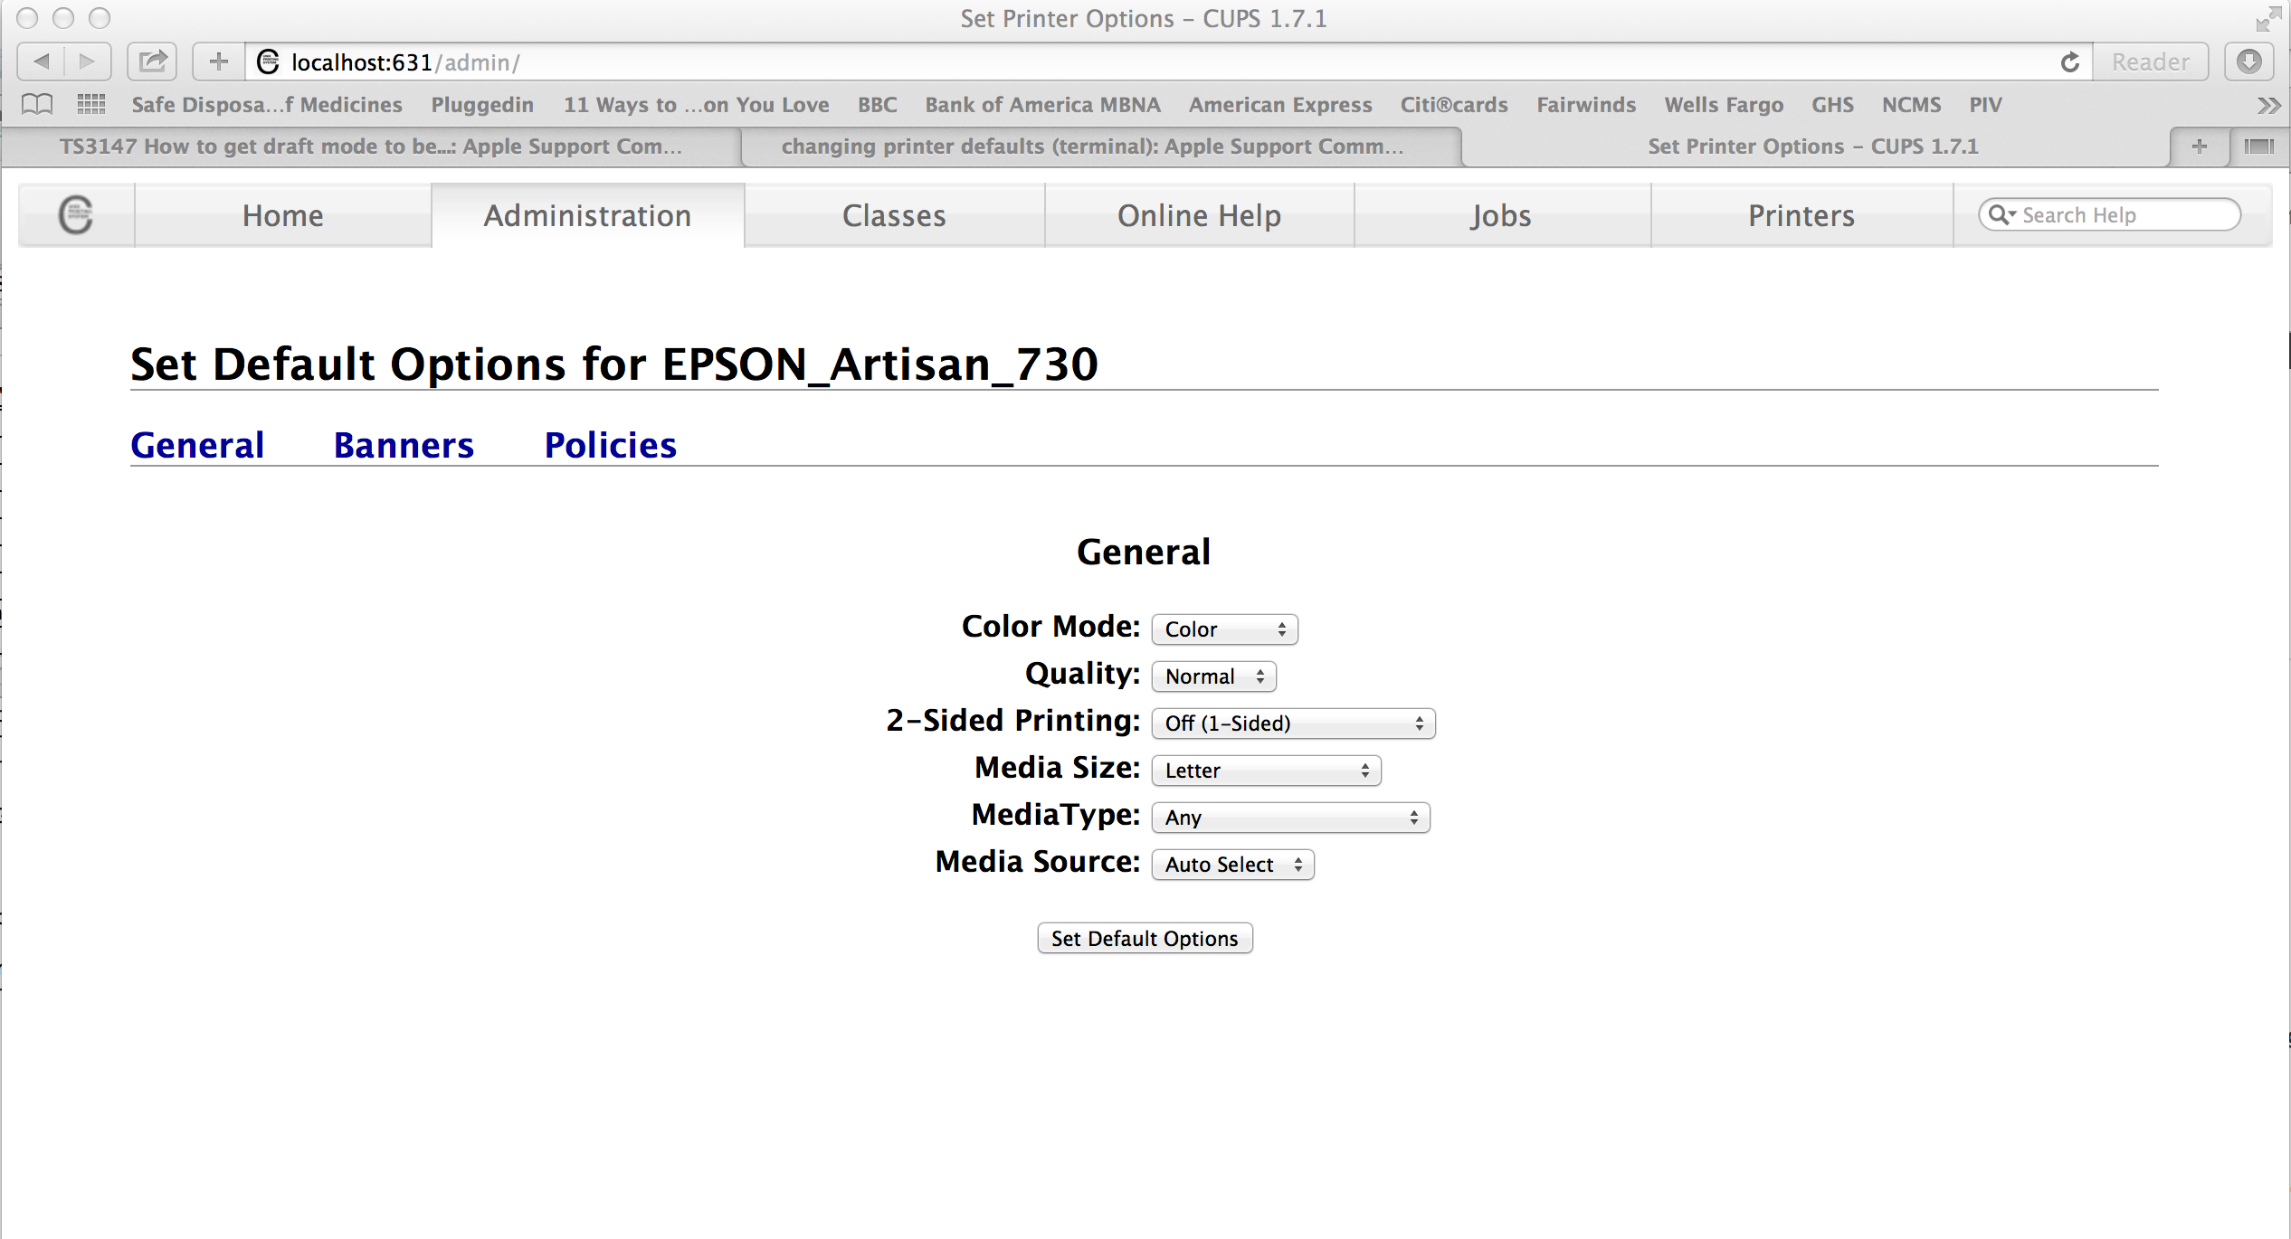Click the Banners section link
Viewport: 2291px width, 1239px height.
click(404, 445)
